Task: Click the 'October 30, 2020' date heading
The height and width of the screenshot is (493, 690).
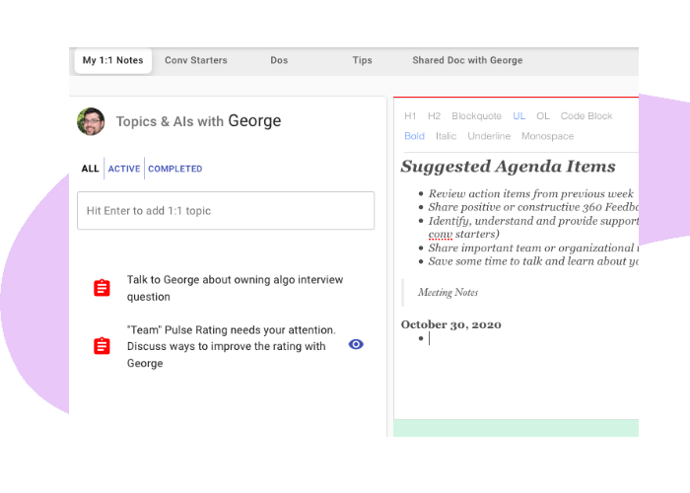Action: point(450,324)
